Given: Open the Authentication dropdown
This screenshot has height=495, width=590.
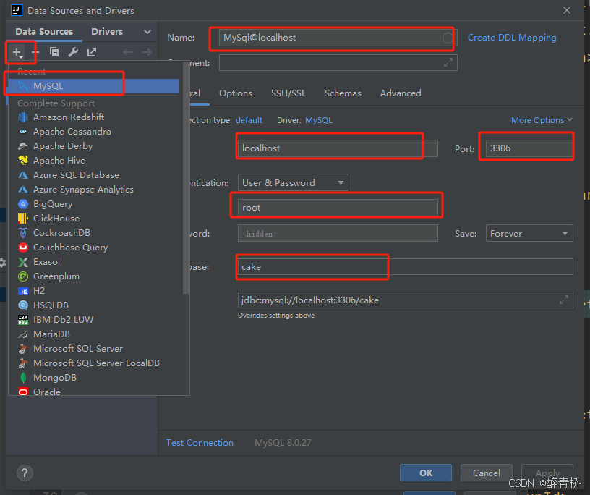Looking at the screenshot, I should coord(292,182).
